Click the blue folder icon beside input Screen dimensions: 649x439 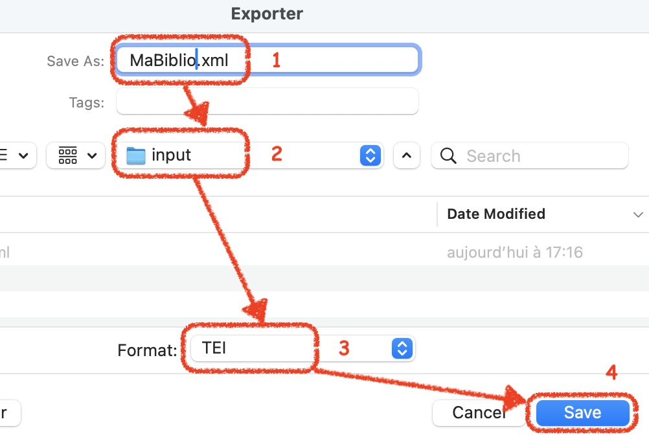tap(136, 155)
